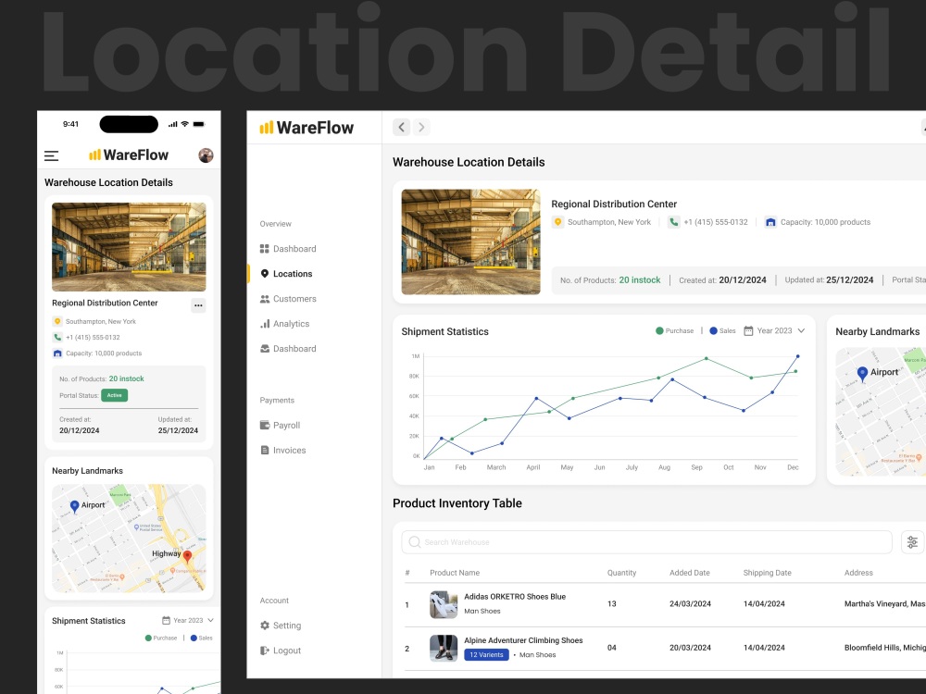The width and height of the screenshot is (926, 694).
Task: Click the Product Name column header
Action: coord(455,573)
